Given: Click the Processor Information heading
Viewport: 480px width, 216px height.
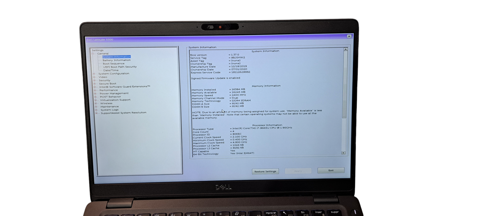Looking at the screenshot, I should click(267, 125).
